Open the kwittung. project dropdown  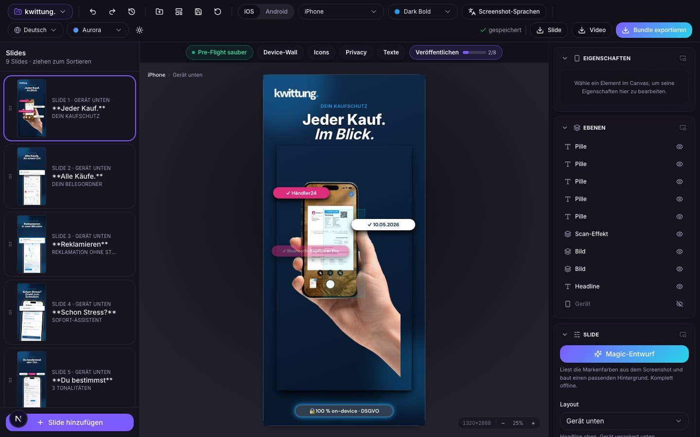coord(40,12)
